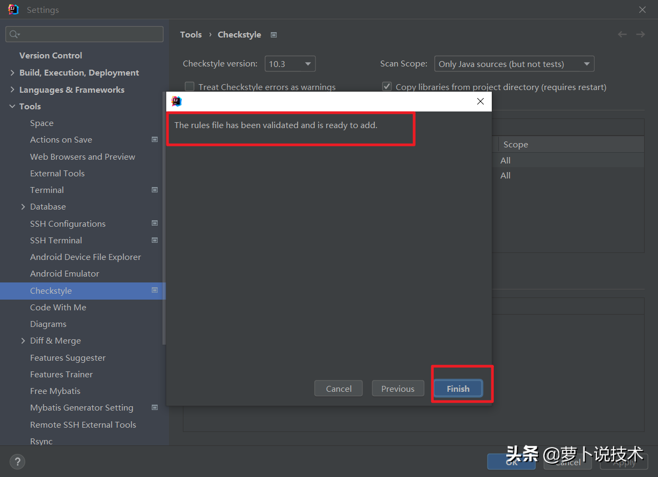Select Rsync in the settings tree

tap(41, 442)
